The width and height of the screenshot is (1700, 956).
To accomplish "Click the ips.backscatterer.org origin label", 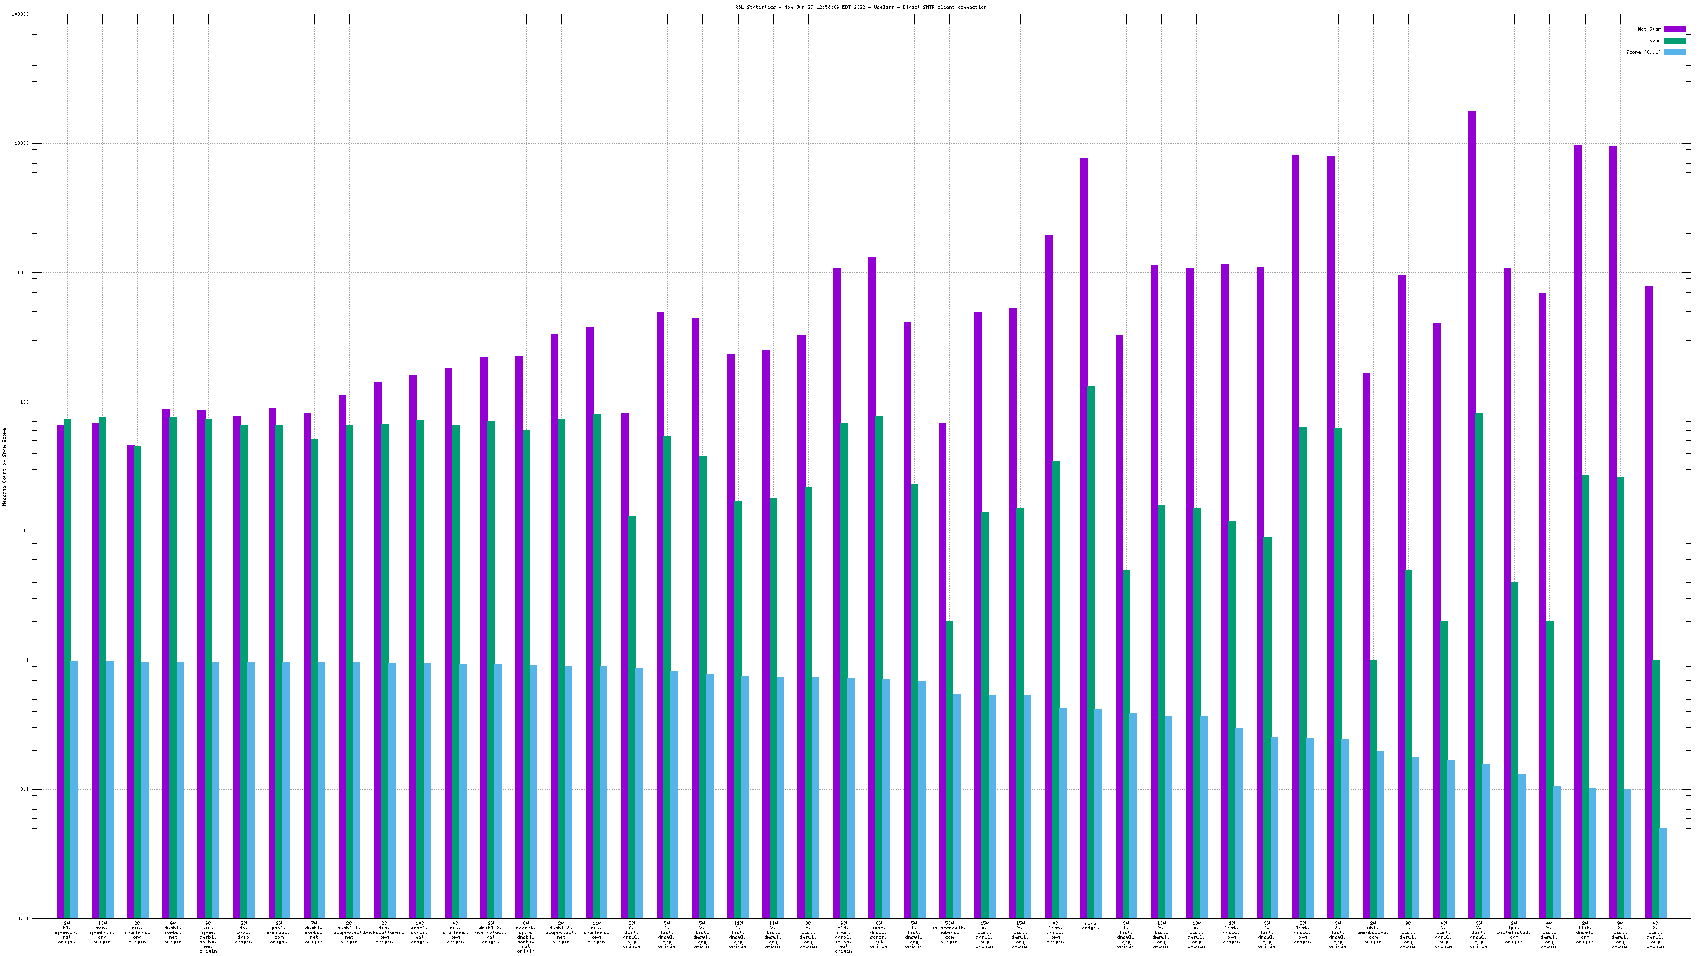I will pos(384,932).
